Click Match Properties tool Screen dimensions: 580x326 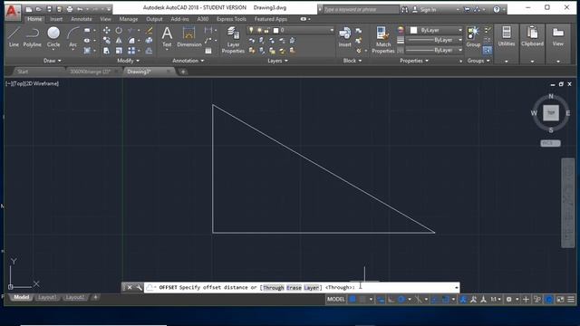382,40
